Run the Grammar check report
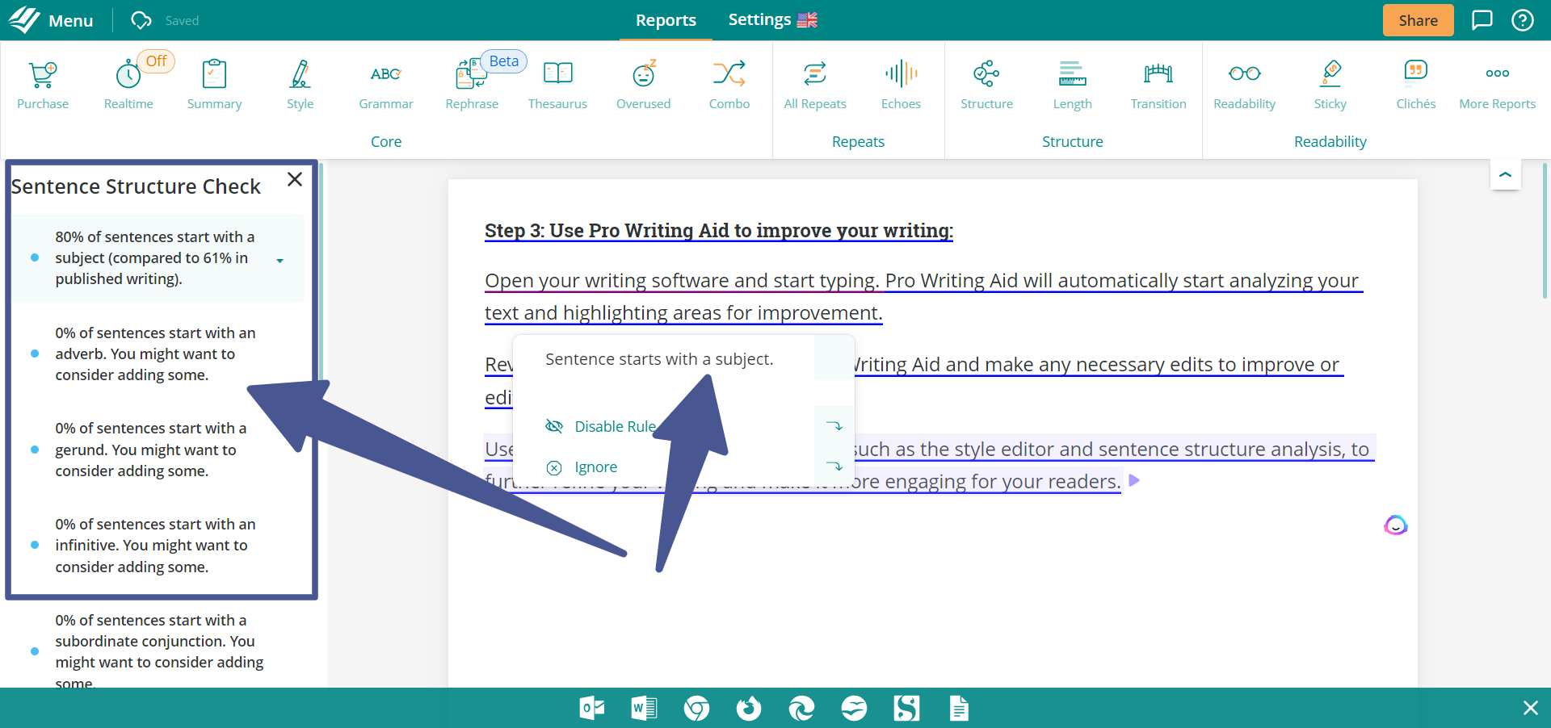The width and height of the screenshot is (1551, 728). [x=386, y=85]
